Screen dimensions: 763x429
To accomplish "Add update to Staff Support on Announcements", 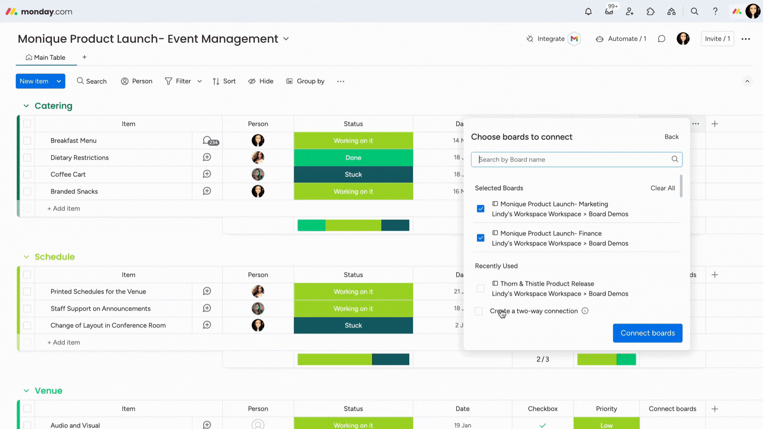I will [207, 308].
